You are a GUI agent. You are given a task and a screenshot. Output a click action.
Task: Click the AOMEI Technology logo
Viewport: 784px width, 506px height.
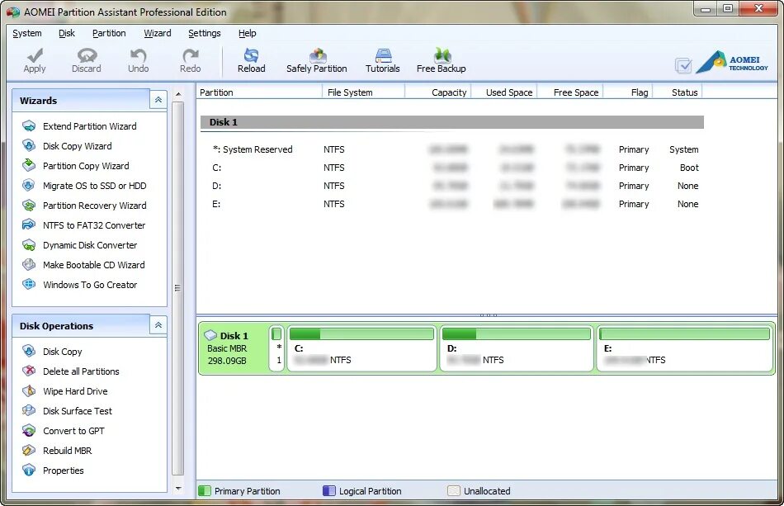(x=732, y=62)
